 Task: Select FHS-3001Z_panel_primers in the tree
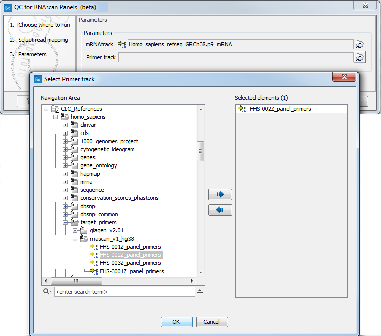(132, 271)
